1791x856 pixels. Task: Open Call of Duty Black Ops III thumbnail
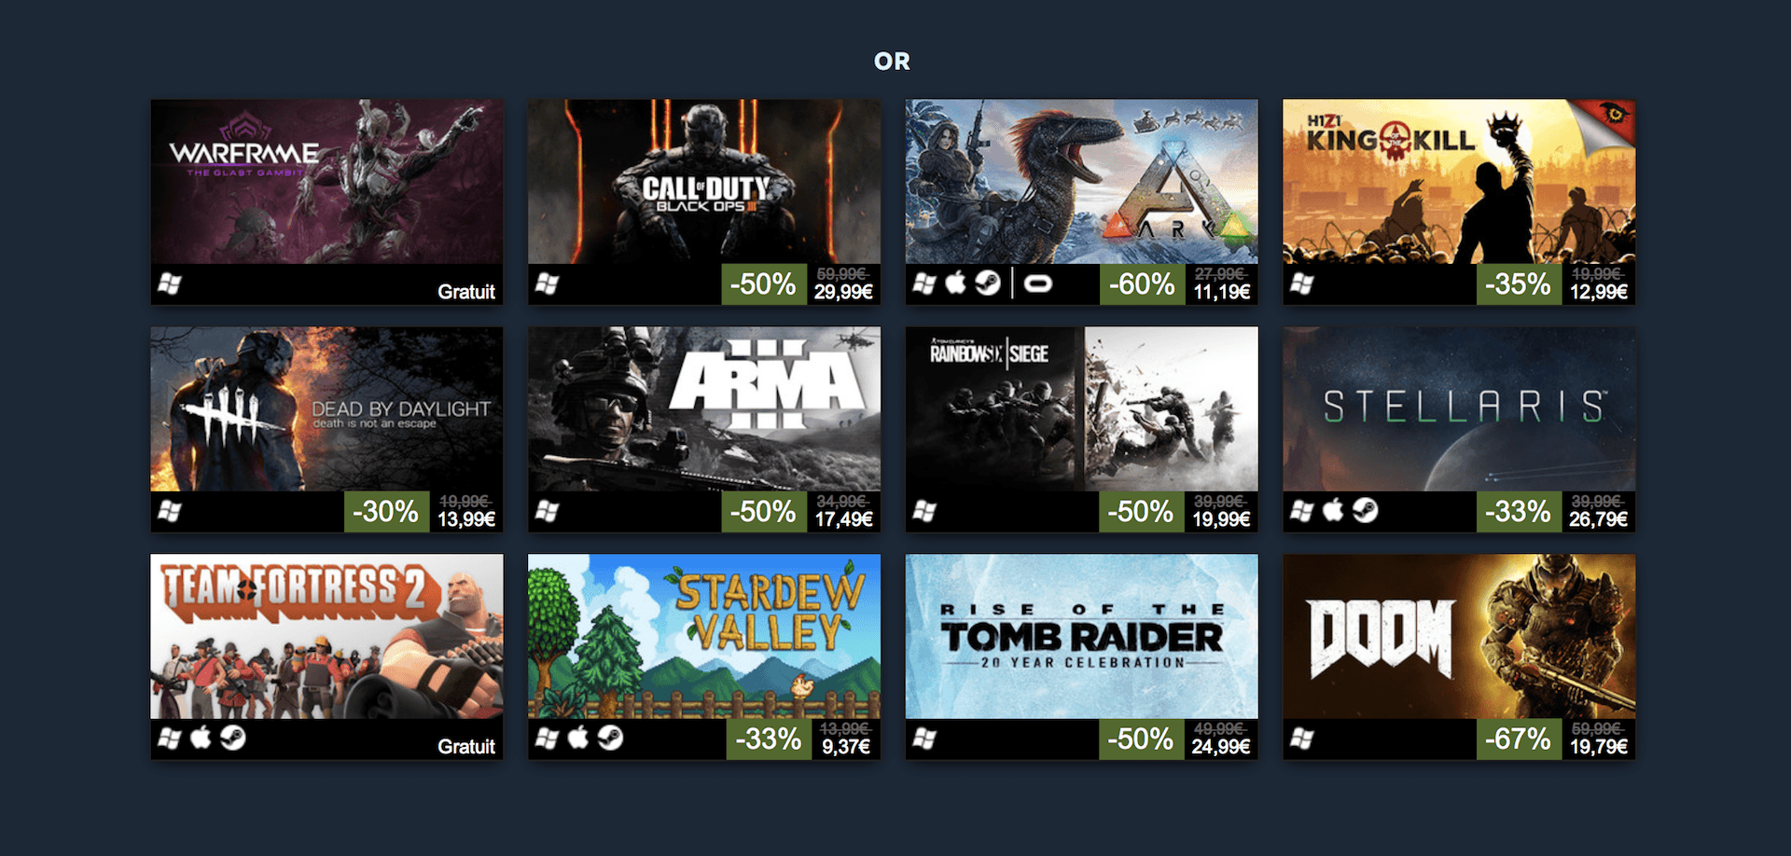coord(704,182)
